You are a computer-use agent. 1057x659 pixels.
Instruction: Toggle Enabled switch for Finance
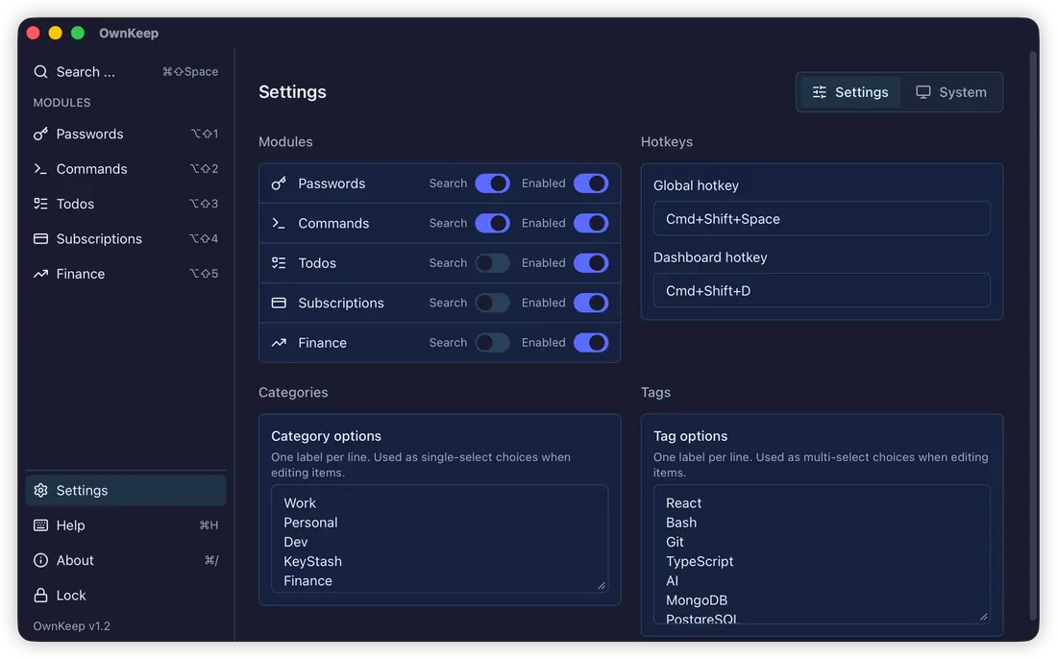(591, 343)
